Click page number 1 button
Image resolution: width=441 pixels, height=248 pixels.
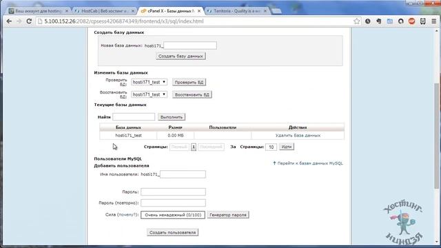pyautogui.click(x=194, y=147)
